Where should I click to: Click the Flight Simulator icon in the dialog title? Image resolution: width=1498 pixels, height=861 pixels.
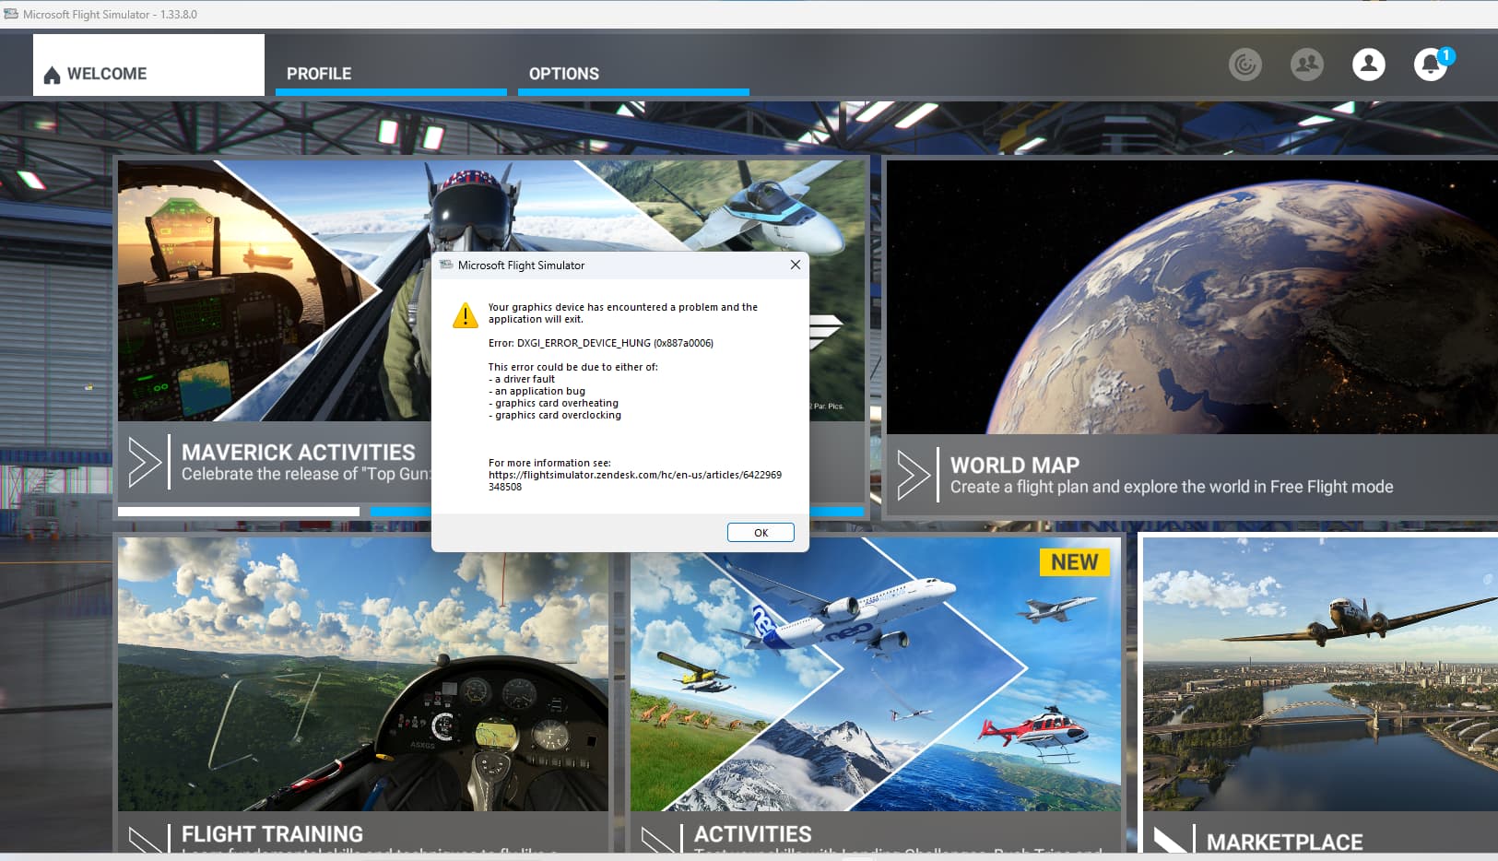[x=446, y=265]
